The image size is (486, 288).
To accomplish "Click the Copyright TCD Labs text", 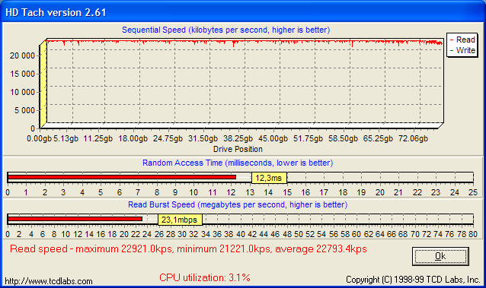I will [413, 280].
